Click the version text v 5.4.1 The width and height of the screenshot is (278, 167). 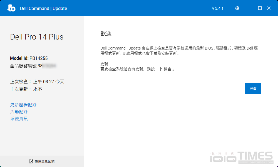click(x=218, y=8)
